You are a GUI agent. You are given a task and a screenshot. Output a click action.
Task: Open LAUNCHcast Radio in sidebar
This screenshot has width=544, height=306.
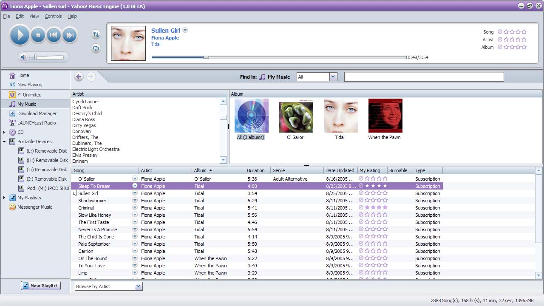[36, 123]
